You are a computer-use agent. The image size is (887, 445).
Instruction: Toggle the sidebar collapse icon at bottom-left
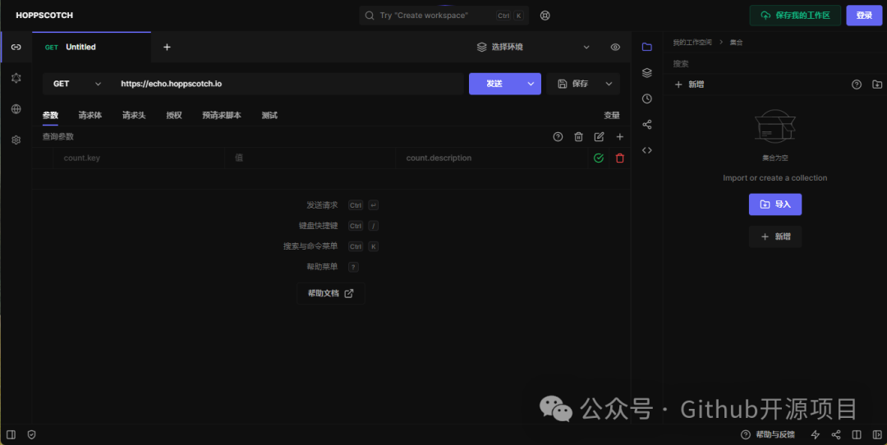(x=11, y=435)
